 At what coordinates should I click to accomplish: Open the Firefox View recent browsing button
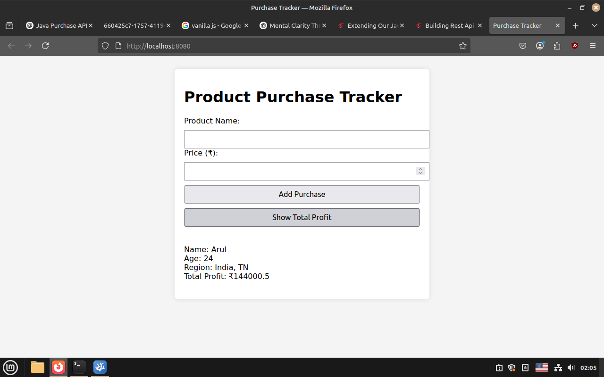click(x=9, y=25)
